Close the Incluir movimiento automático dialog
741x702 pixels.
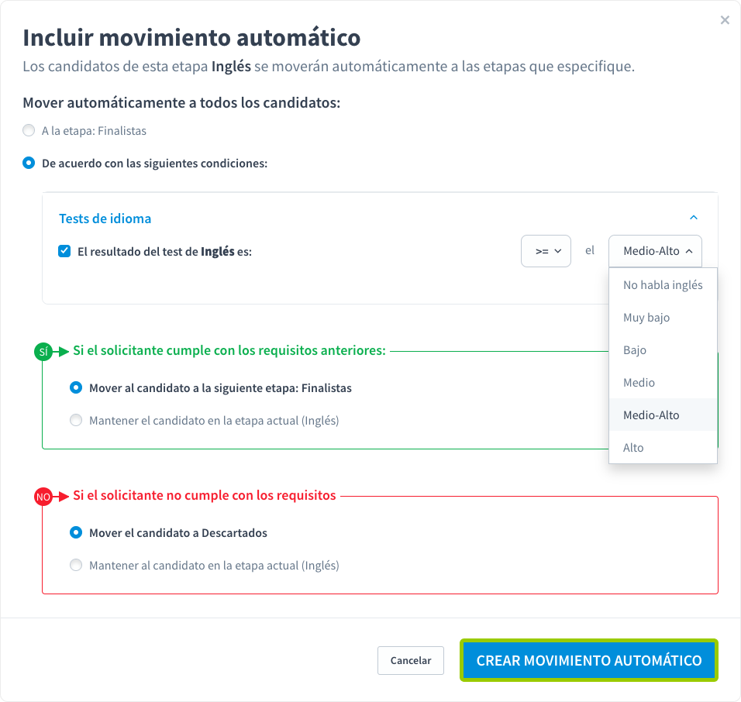coord(725,20)
